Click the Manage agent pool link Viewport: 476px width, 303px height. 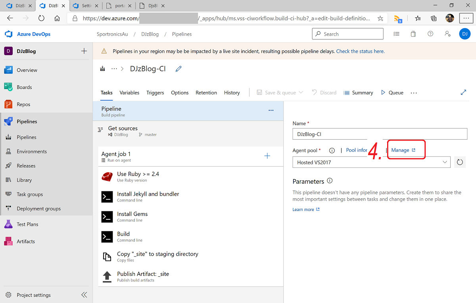click(403, 150)
